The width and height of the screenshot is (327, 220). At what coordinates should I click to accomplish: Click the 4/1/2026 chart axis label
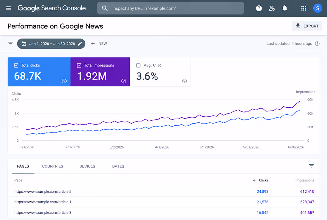pos(162,147)
